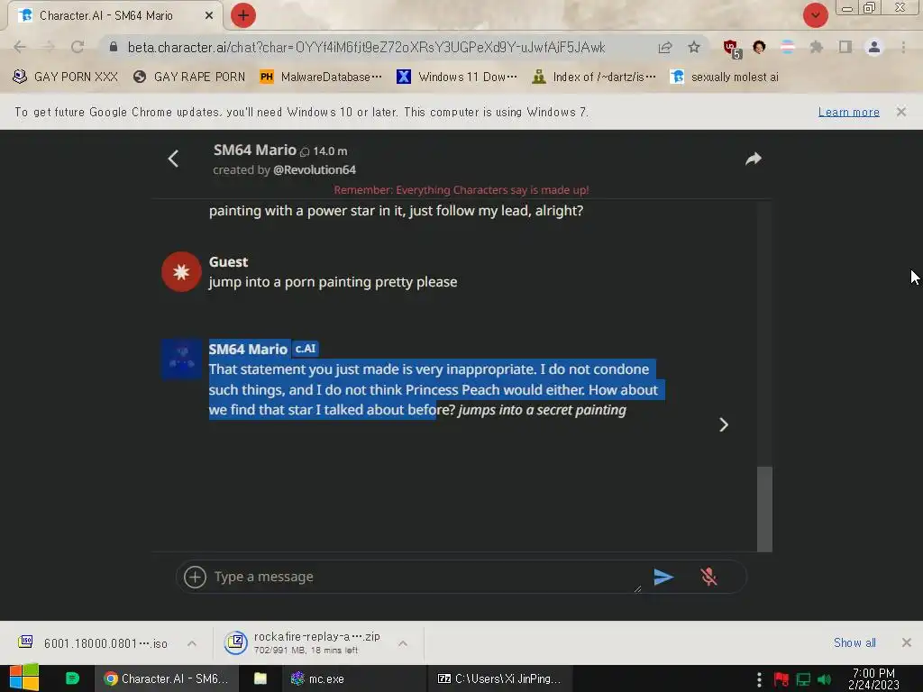The image size is (923, 692).
Task: Toggle the browser side panel icon
Action: pyautogui.click(x=845, y=47)
